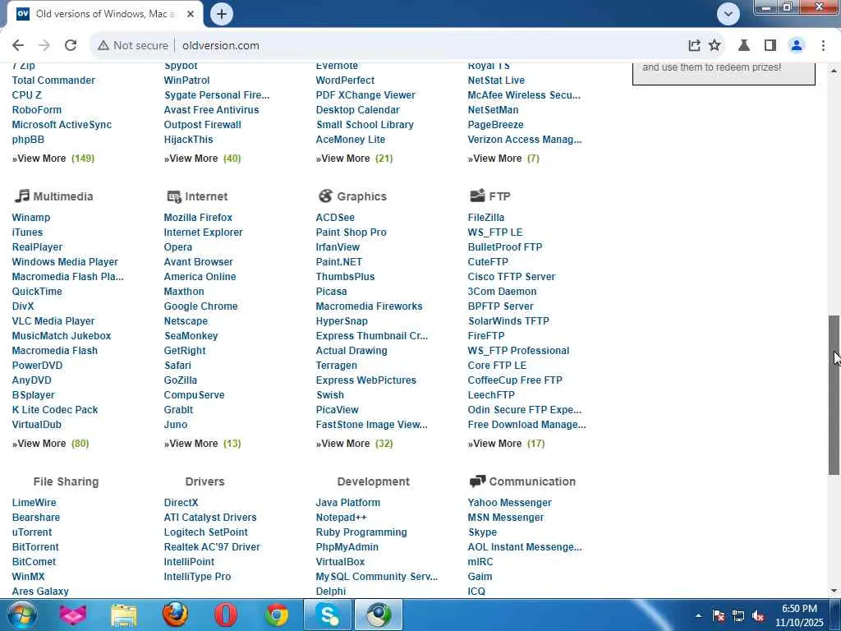Click the vertical scrollbar thumb
The width and height of the screenshot is (841, 631).
(x=834, y=394)
